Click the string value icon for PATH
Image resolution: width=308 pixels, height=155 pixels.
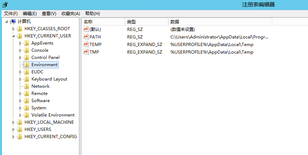point(86,37)
